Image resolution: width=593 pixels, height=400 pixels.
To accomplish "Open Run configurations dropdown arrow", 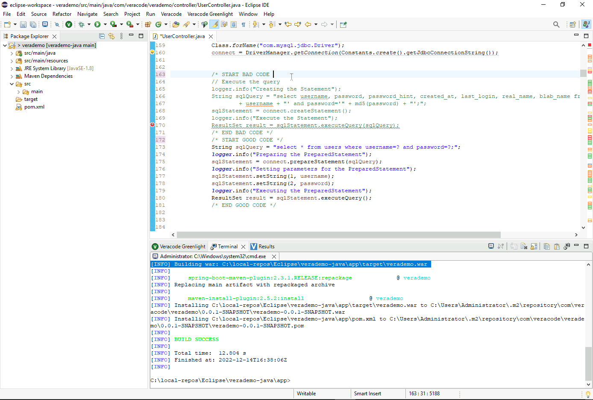I will click(x=105, y=24).
